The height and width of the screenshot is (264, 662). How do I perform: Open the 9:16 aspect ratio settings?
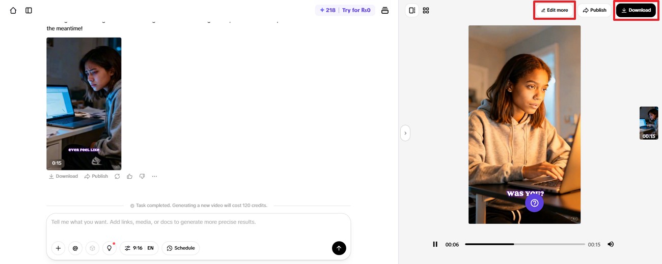tap(133, 248)
